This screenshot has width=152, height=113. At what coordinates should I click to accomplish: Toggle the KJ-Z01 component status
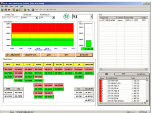pos(79,93)
